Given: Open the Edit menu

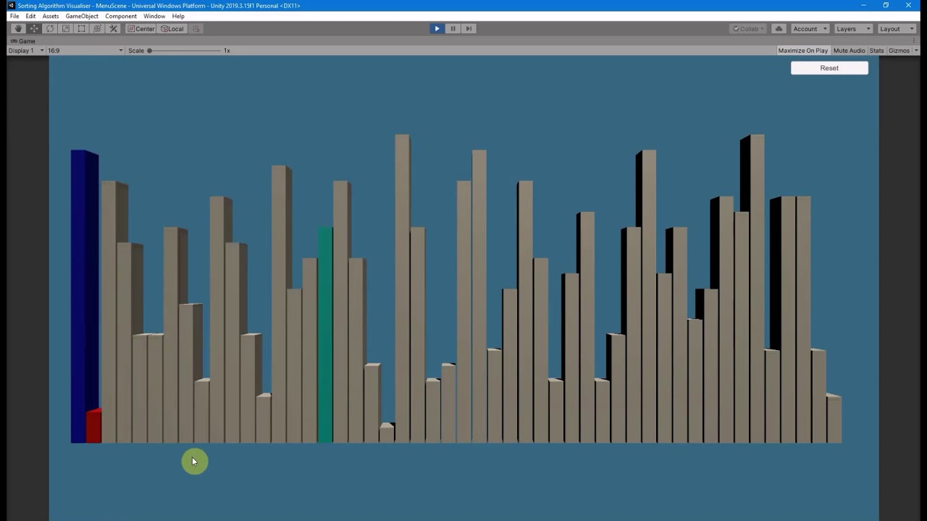Looking at the screenshot, I should tap(30, 16).
